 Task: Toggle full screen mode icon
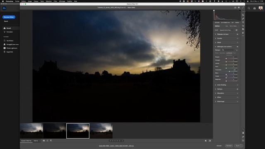point(243,7)
